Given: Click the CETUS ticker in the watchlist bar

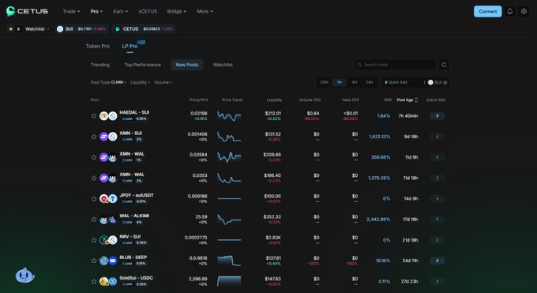Looking at the screenshot, I should coord(144,29).
